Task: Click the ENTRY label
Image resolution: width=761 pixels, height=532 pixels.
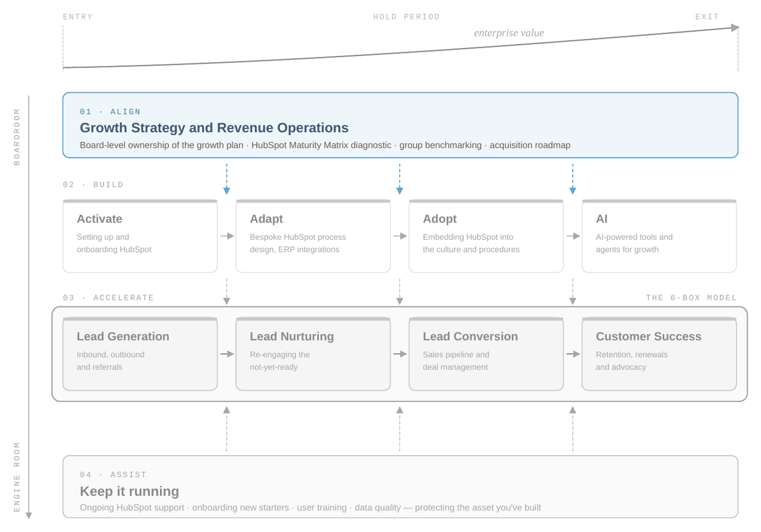Action: point(78,17)
